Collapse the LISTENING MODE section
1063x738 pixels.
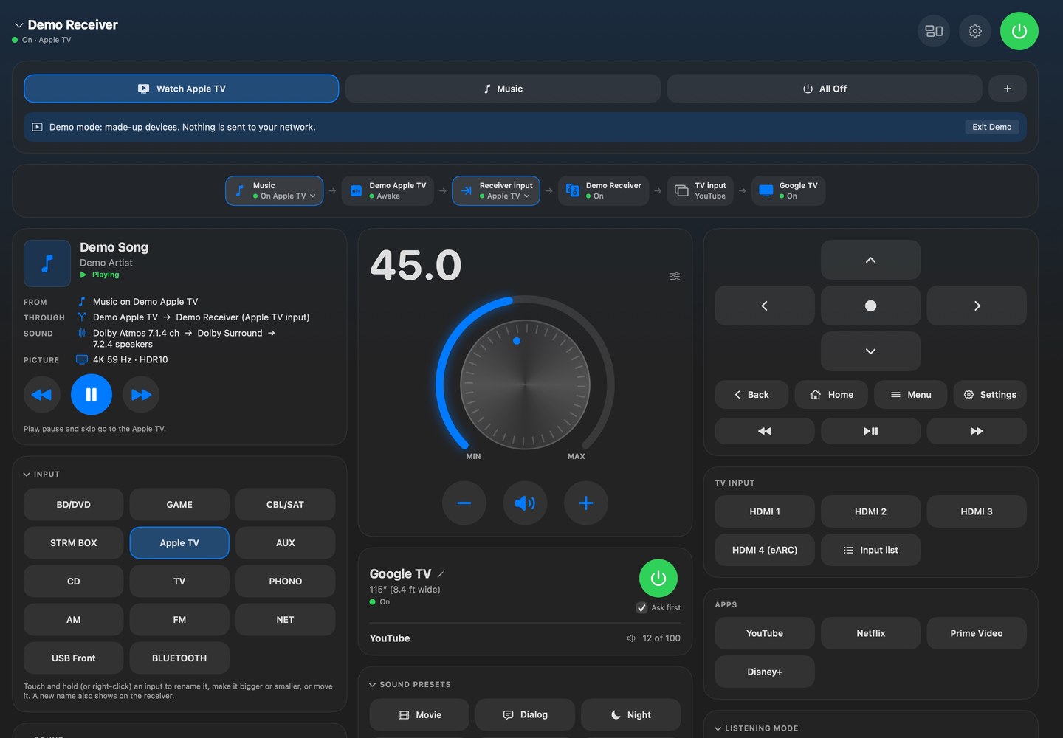point(756,728)
